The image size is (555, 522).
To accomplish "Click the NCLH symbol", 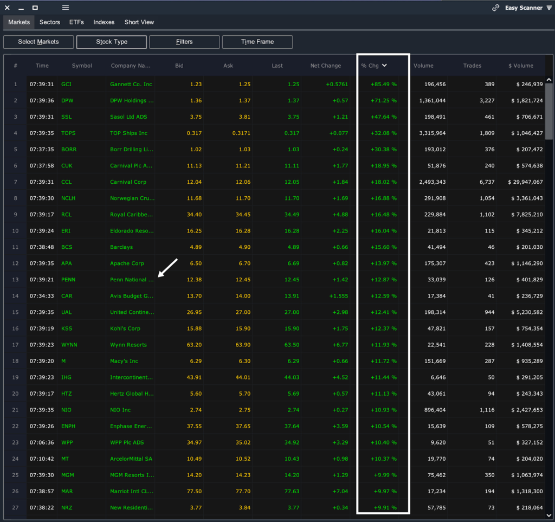I will [68, 198].
